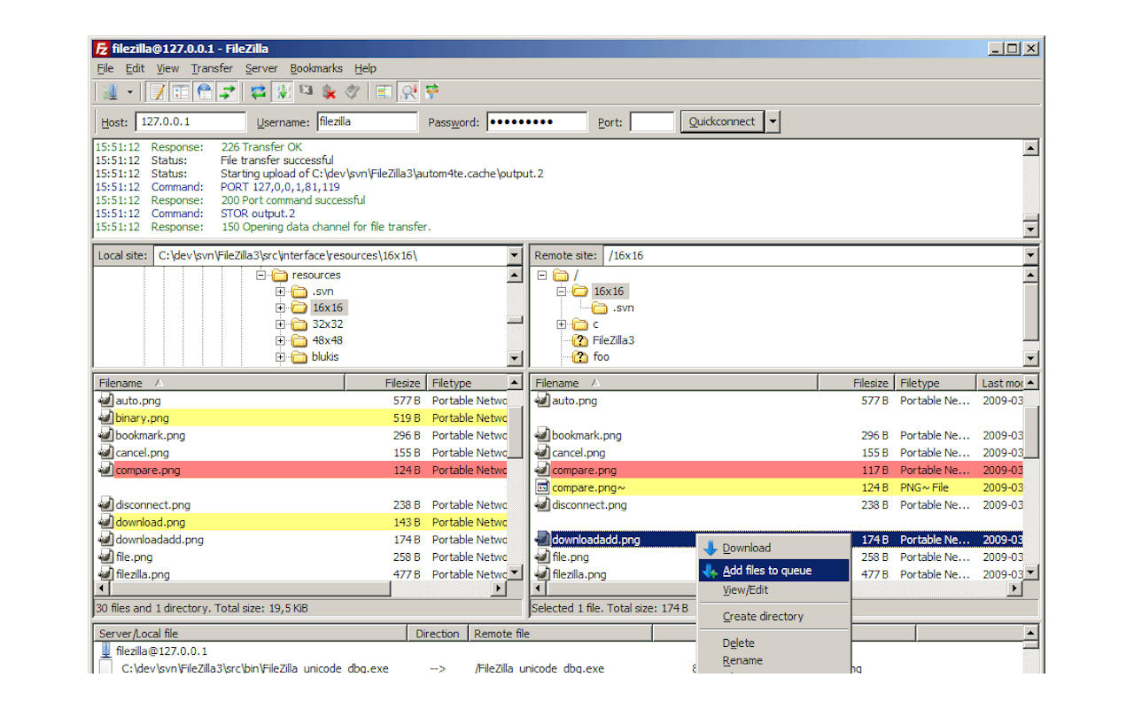Click the Host input field
The image size is (1134, 709).
point(190,122)
